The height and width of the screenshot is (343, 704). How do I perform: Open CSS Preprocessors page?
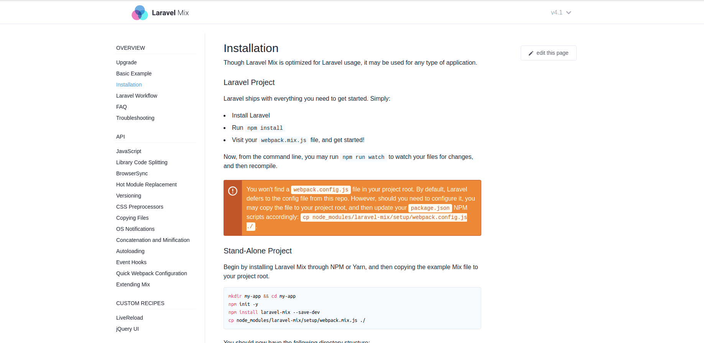point(140,207)
